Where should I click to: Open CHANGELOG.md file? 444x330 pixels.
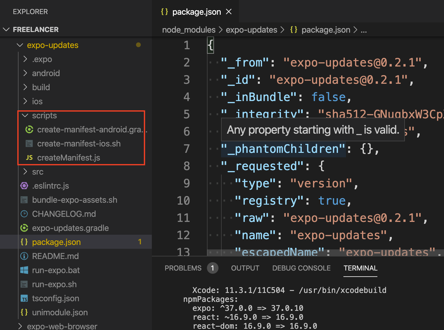coord(64,214)
